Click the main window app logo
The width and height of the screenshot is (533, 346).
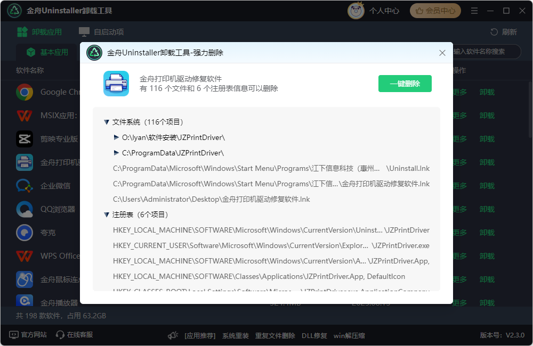coord(14,11)
